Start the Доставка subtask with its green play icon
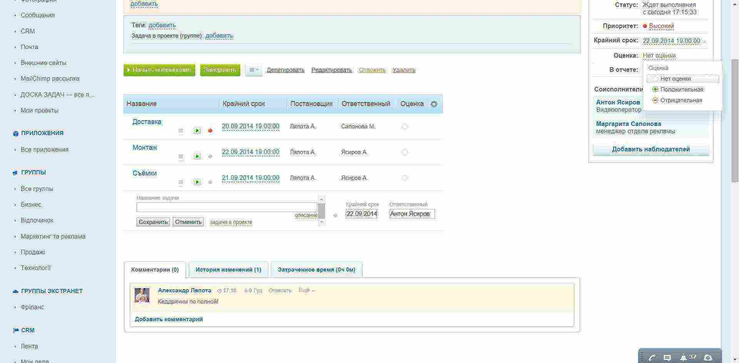Image resolution: width=739 pixels, height=363 pixels. 197,131
